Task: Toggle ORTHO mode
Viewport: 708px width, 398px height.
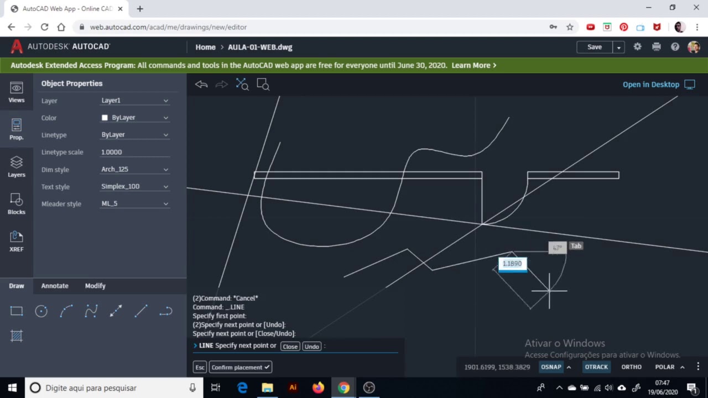Action: point(631,366)
